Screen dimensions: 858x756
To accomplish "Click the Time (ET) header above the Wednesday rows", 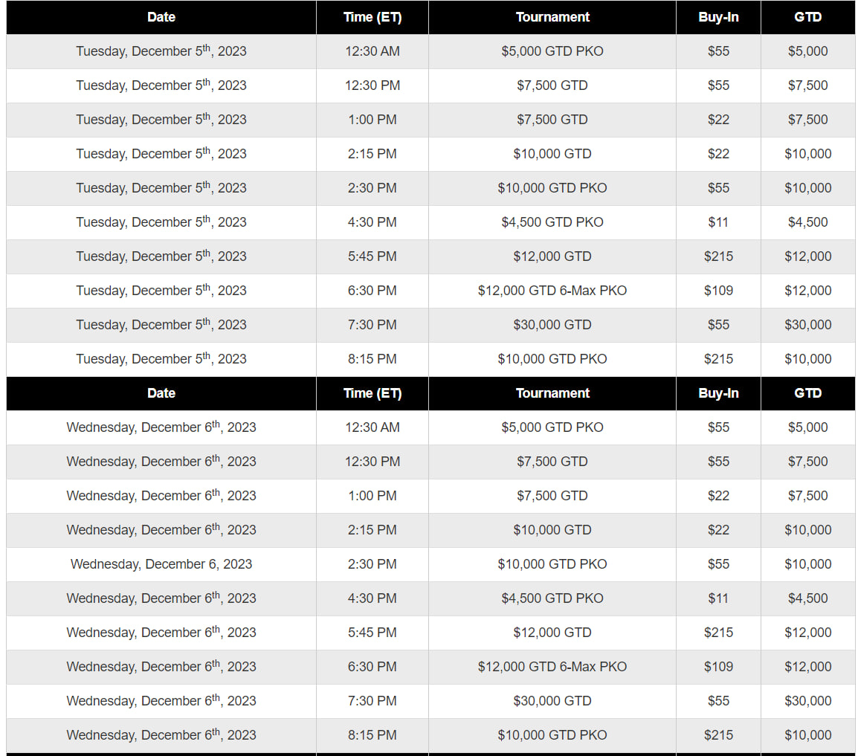I will (x=372, y=393).
